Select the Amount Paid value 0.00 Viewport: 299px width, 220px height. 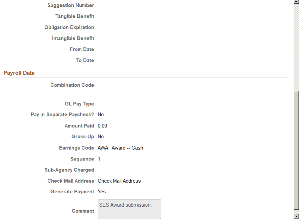[x=102, y=126]
